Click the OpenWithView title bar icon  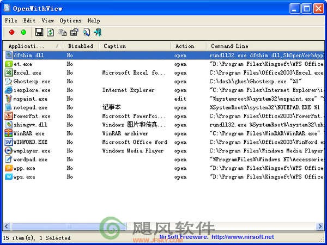coord(7,8)
